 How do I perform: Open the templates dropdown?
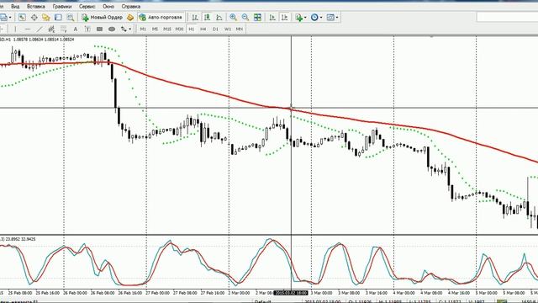click(332, 17)
